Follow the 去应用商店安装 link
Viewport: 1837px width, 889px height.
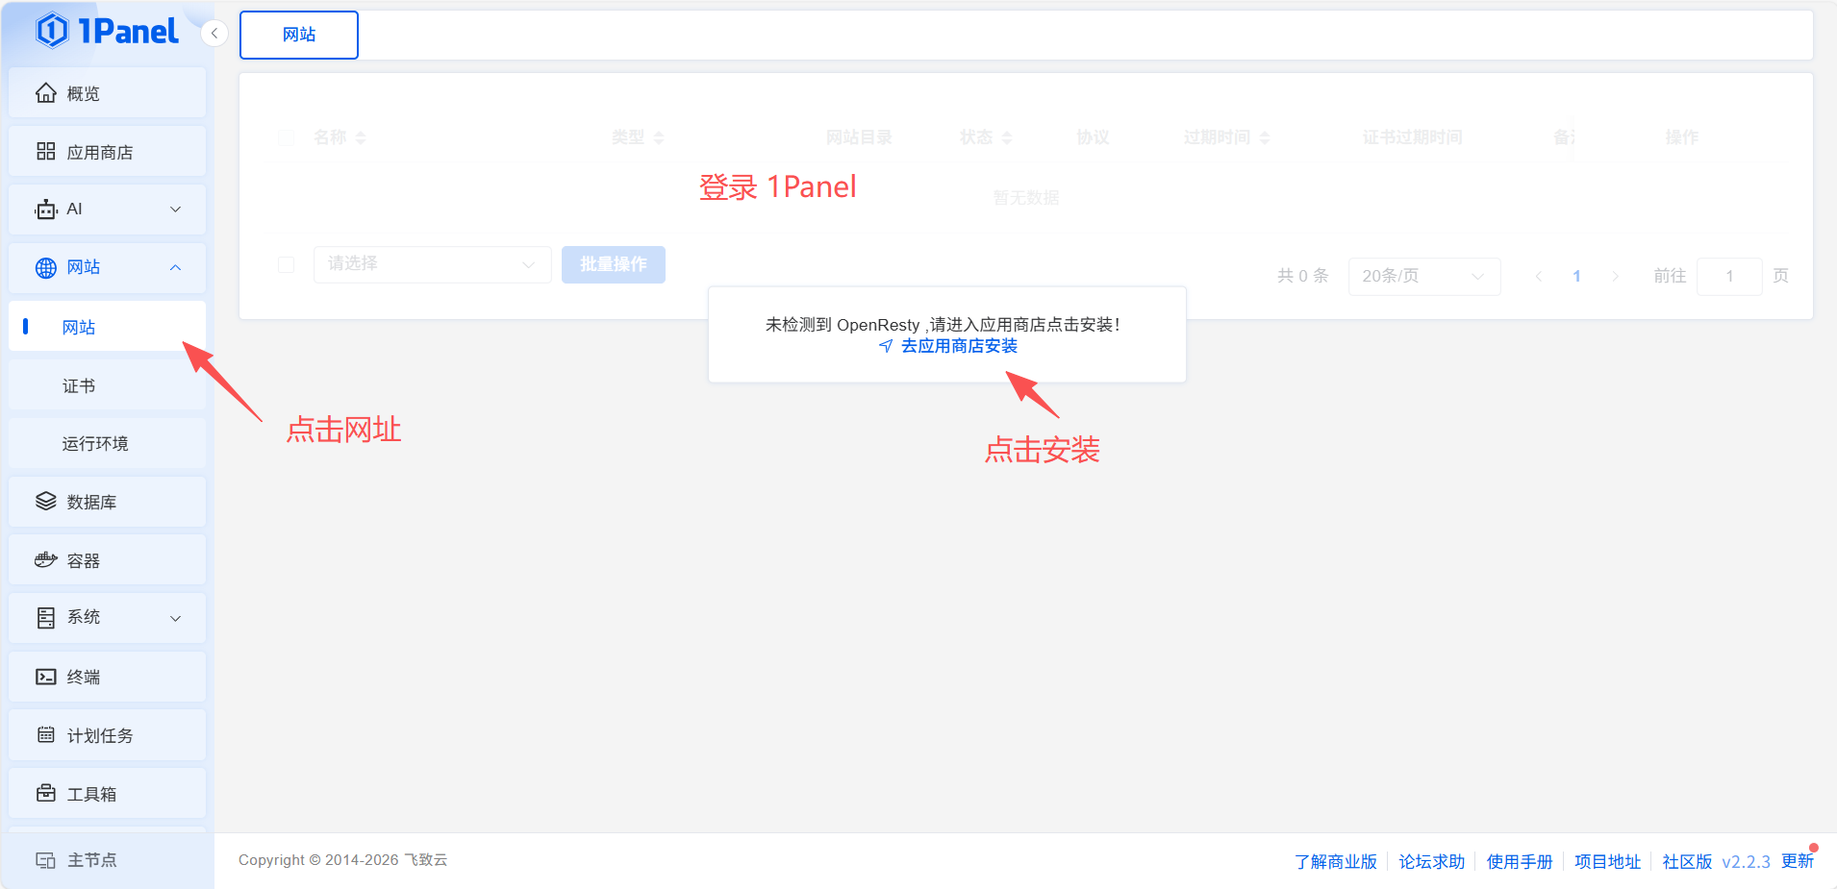948,346
